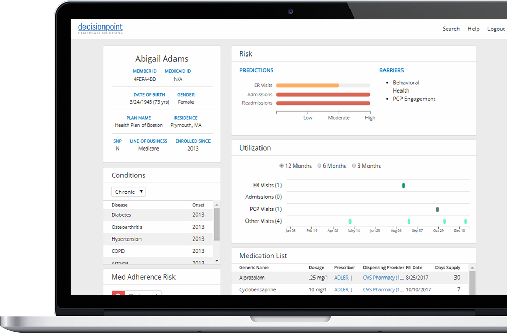Click the Conditions list scrollbar thumb
Viewport: 507px width, 333px height.
click(x=217, y=224)
